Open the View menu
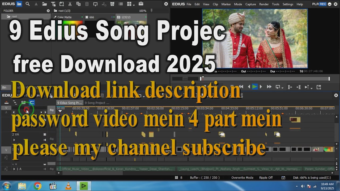340x191 pixels. pyautogui.click(x=206, y=4)
